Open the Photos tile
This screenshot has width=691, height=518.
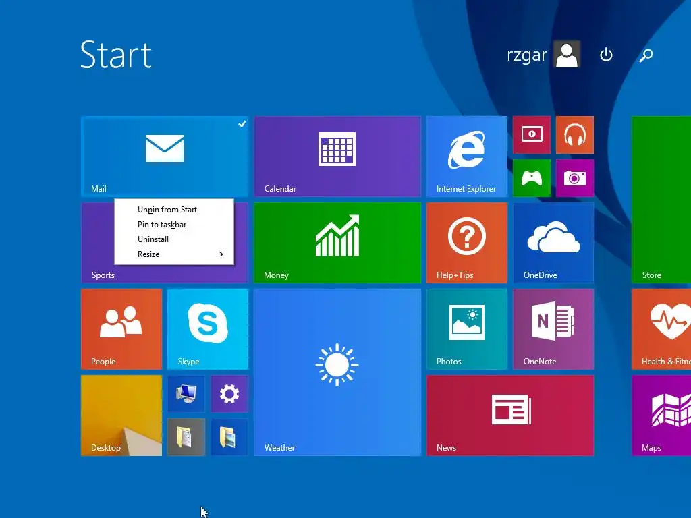pos(467,329)
